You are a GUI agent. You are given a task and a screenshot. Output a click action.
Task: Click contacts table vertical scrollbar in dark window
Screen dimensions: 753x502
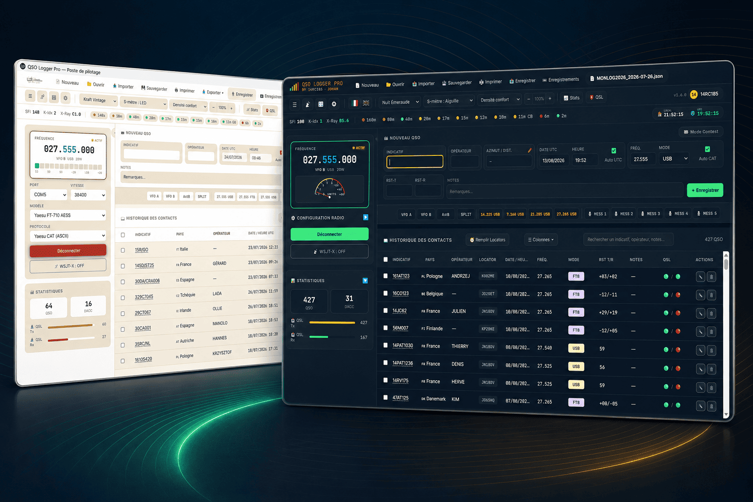tap(726, 335)
